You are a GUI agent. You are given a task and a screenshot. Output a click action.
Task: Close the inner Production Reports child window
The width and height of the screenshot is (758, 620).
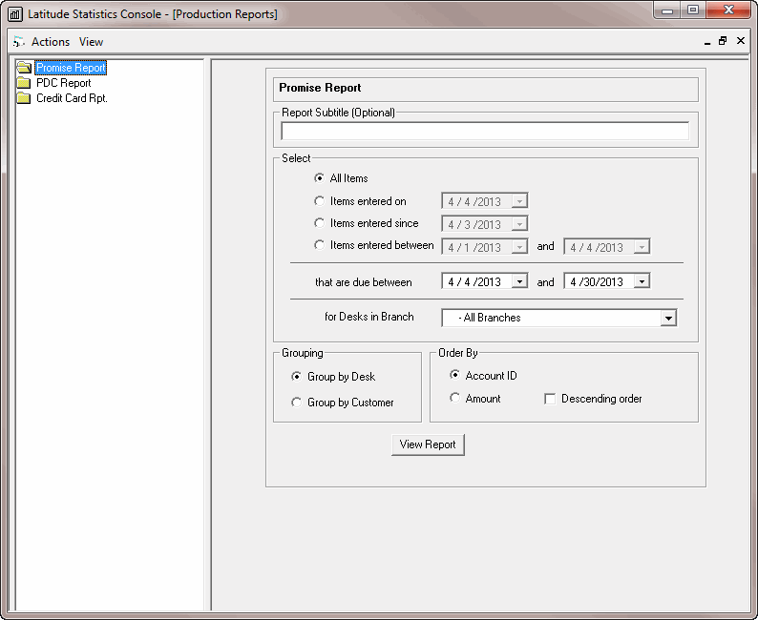[x=739, y=41]
